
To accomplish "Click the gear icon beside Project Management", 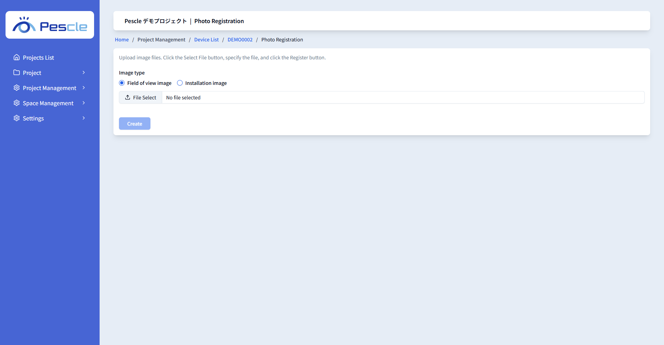I will [17, 88].
